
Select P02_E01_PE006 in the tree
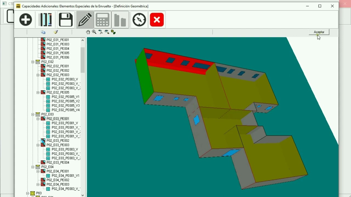(x=58, y=57)
